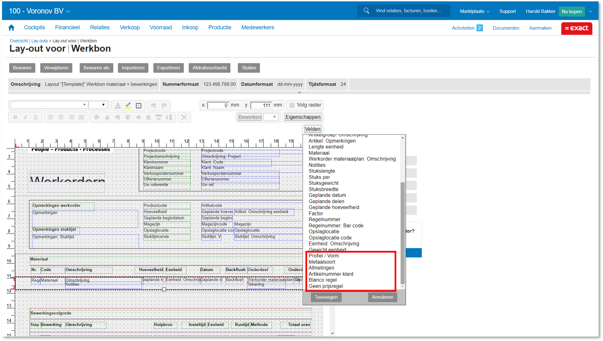Screen dimensions: 603x341
Task: Enable the Volg raster checkbox
Action: (x=292, y=105)
